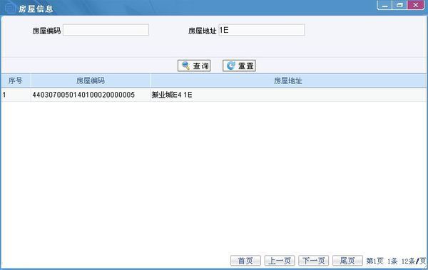
Task: Click the 12条/页 per-page text
Action: point(414,261)
